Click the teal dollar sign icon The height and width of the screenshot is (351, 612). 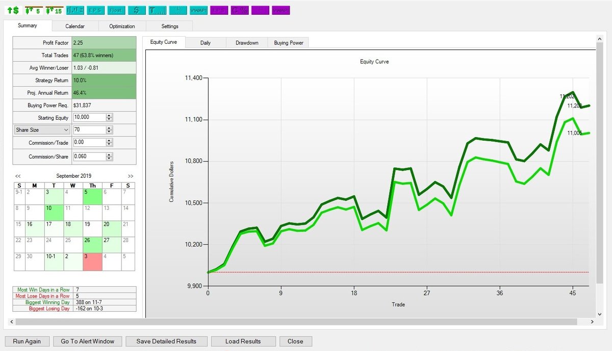(x=136, y=10)
